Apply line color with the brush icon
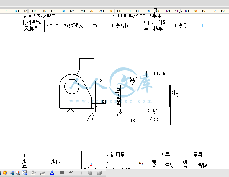Image resolution: width=229 pixels, height=177 pixels. coord(42,173)
